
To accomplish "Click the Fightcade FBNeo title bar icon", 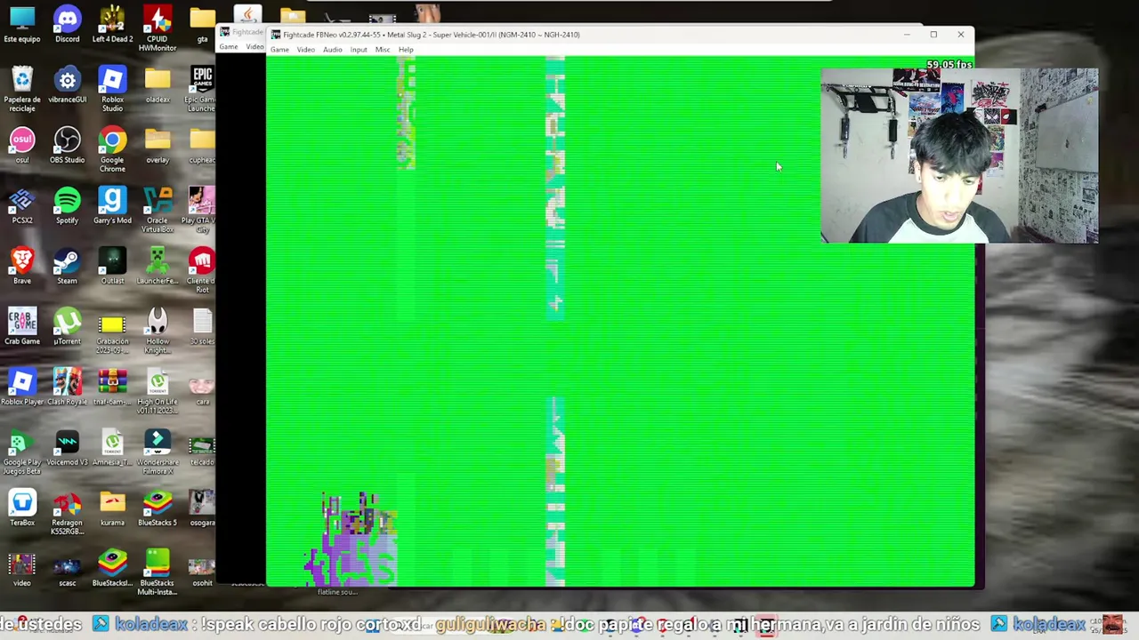I will coord(276,35).
